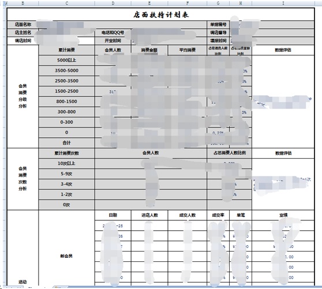
Task: Select the 调店督导 label cell
Action: click(x=218, y=32)
